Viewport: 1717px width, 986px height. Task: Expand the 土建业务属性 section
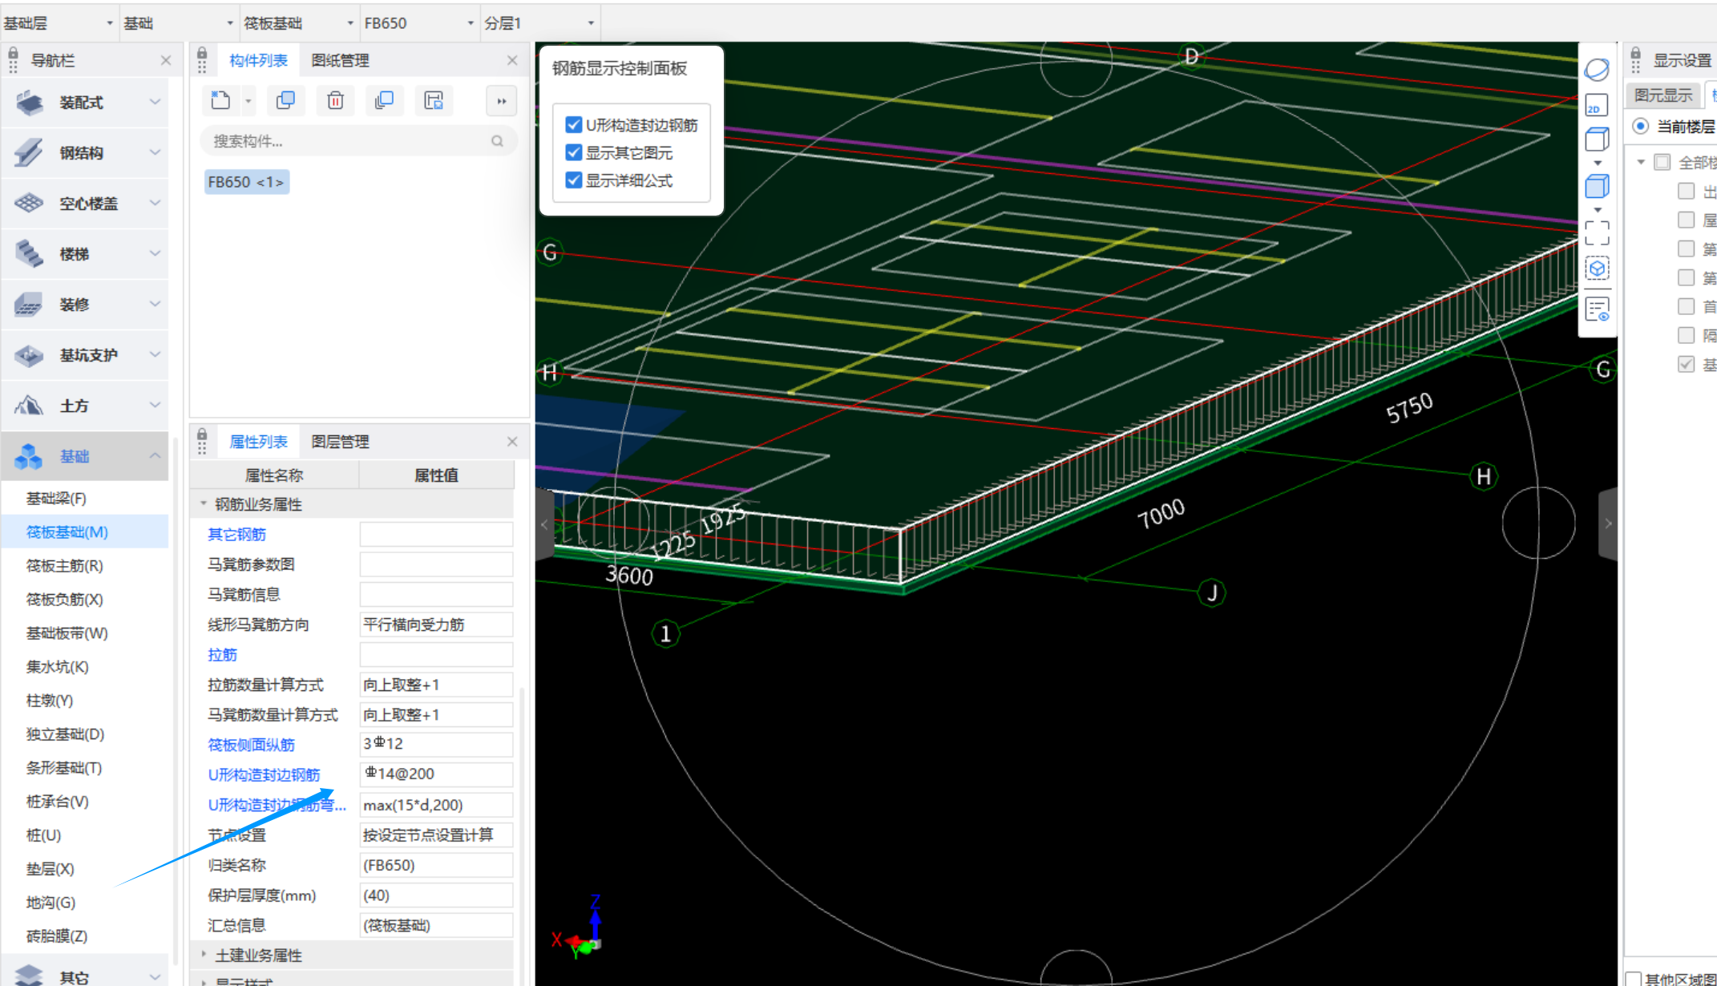pos(258,955)
